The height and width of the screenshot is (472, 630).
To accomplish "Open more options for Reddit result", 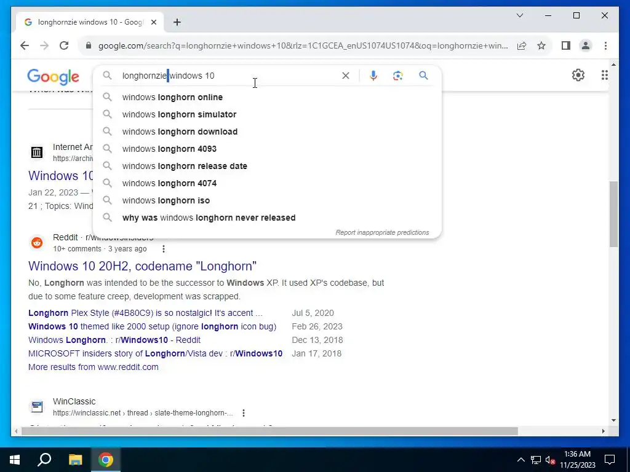I will (x=164, y=249).
